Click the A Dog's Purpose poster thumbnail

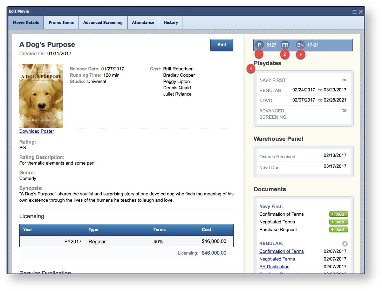click(x=41, y=96)
